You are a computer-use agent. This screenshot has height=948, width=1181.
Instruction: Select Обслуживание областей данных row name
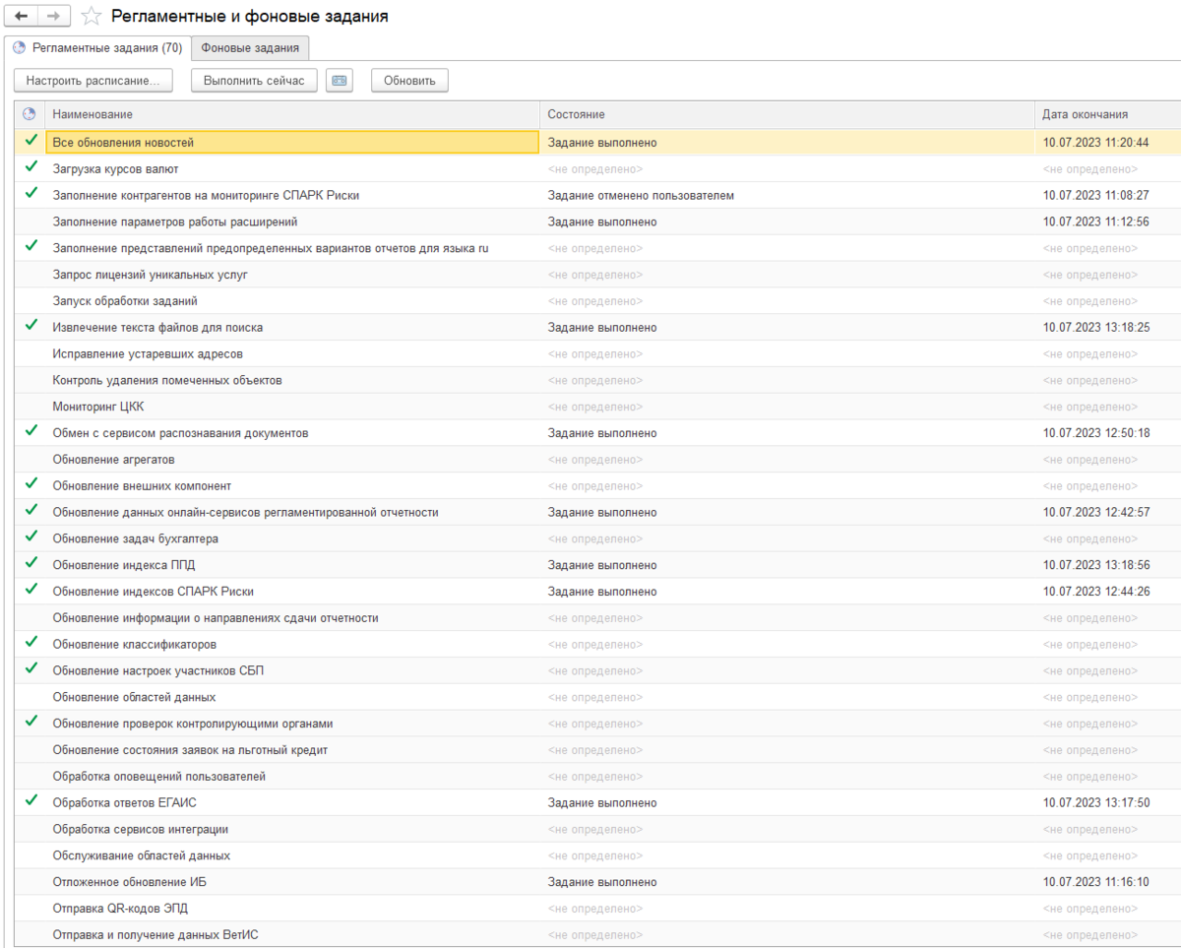coord(142,855)
